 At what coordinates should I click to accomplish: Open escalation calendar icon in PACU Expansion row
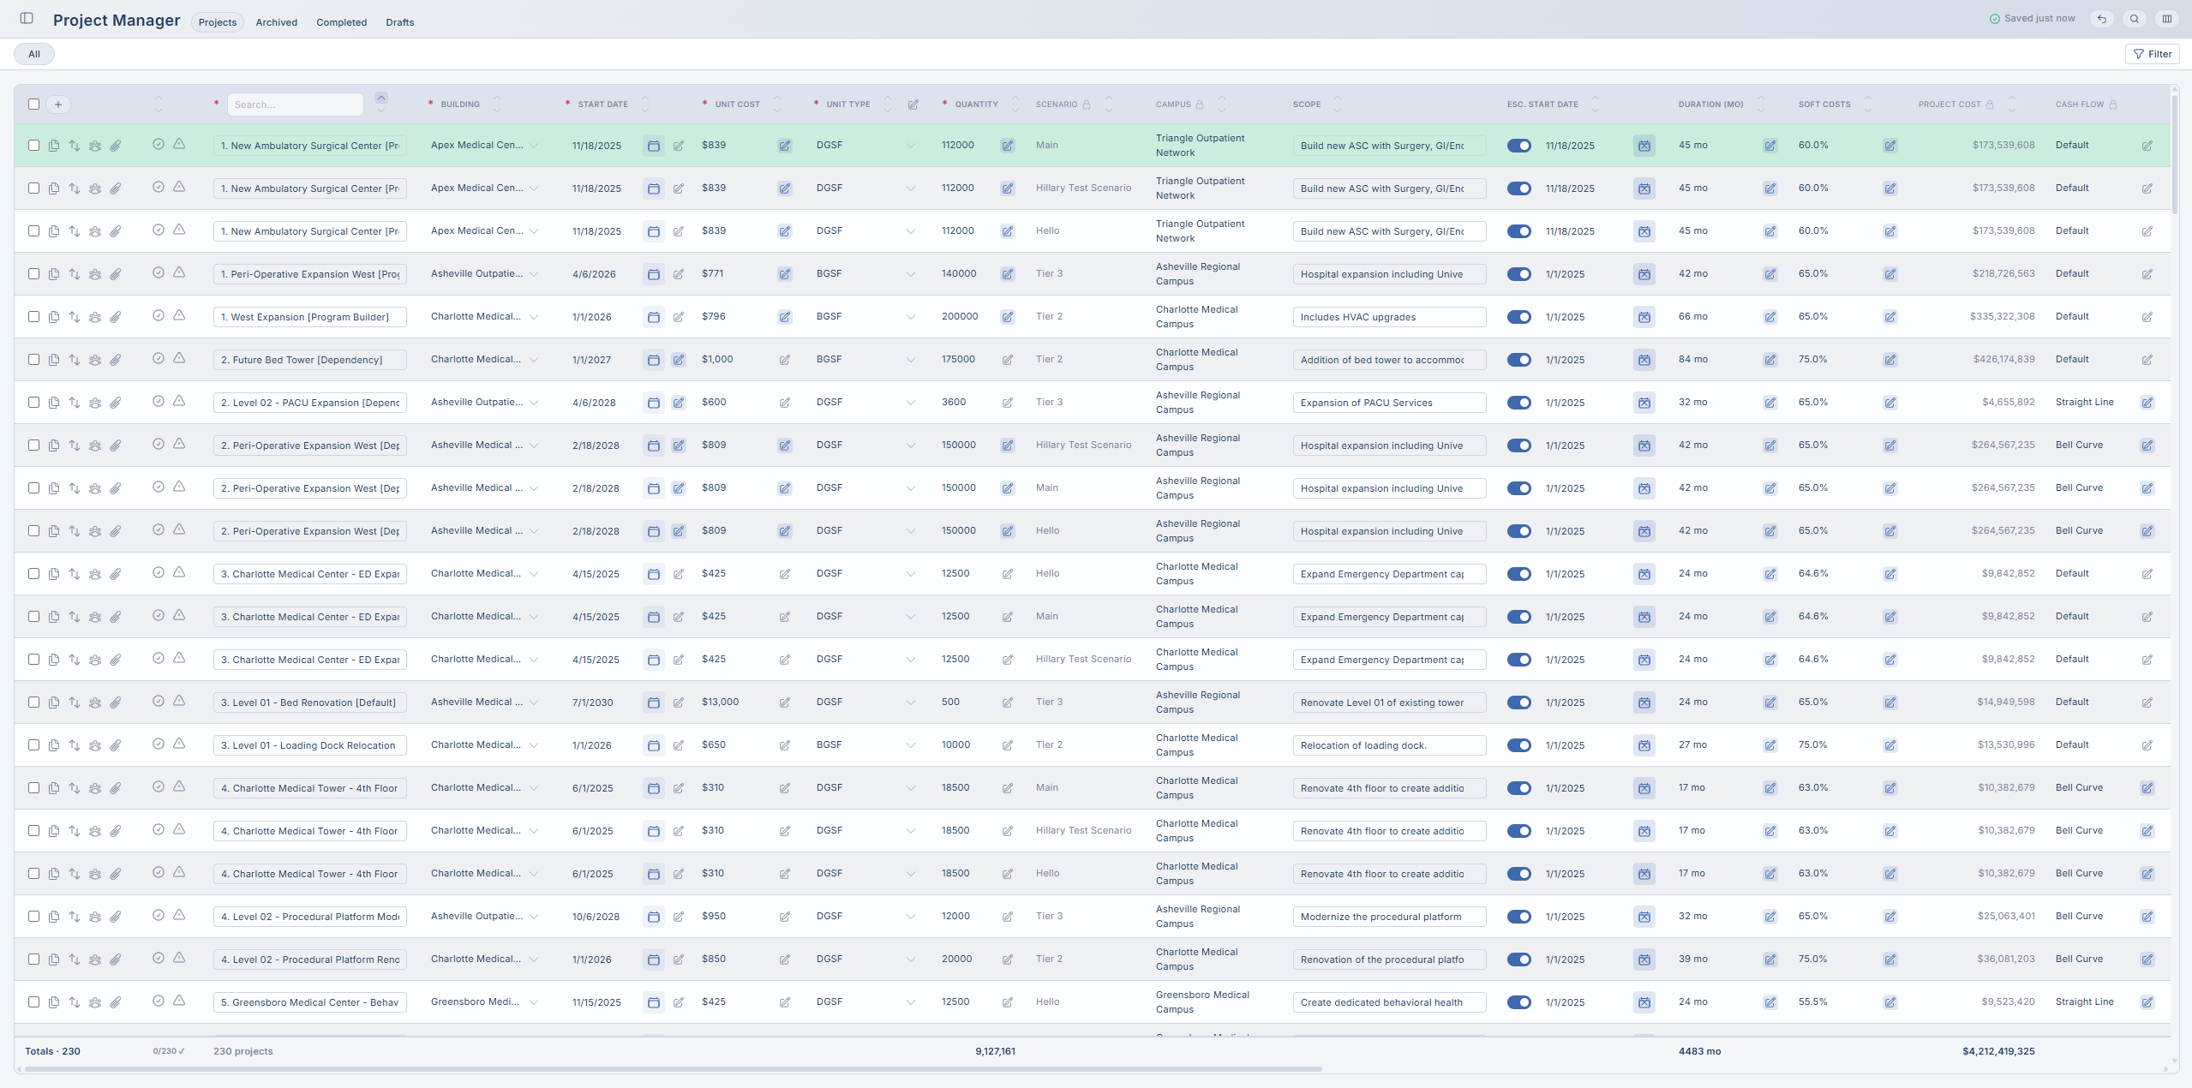(x=1644, y=403)
